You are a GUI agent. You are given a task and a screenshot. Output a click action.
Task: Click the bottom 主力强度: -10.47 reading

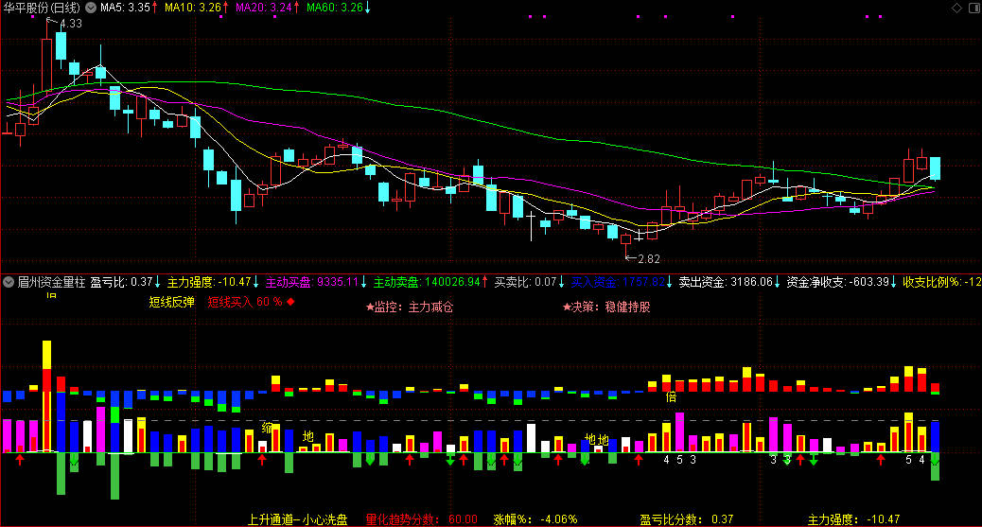tap(853, 519)
